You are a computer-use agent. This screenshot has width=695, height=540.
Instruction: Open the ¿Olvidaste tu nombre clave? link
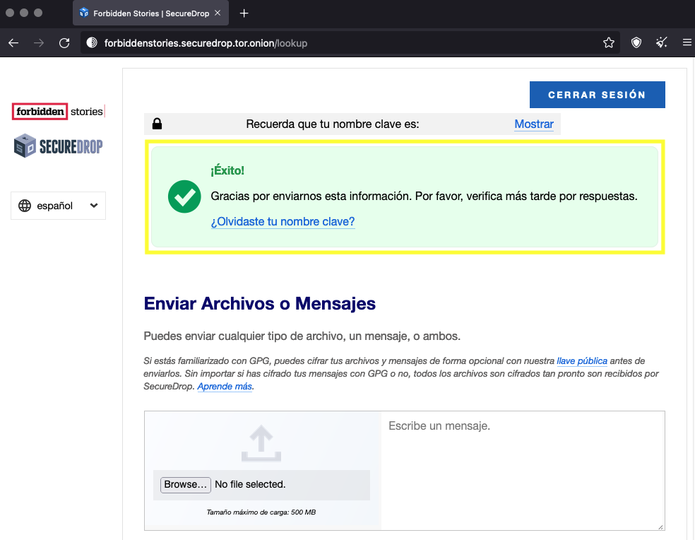pos(283,222)
